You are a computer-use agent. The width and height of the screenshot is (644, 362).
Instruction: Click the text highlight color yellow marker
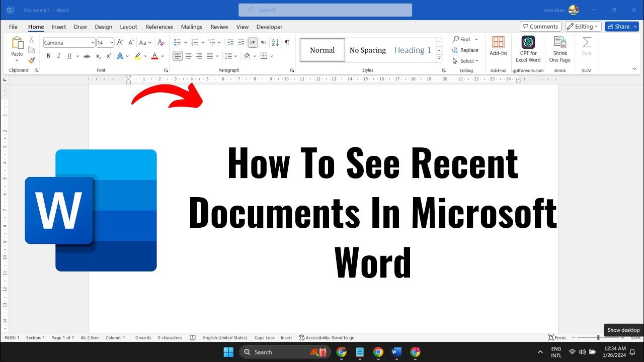pos(137,56)
